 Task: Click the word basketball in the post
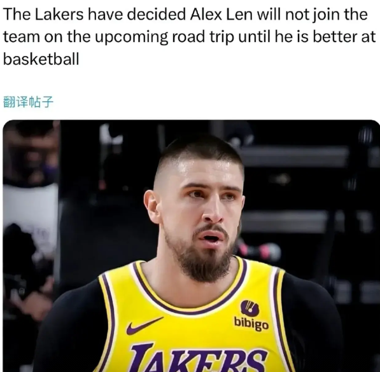pyautogui.click(x=41, y=59)
